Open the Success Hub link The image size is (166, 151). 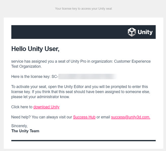84,117
